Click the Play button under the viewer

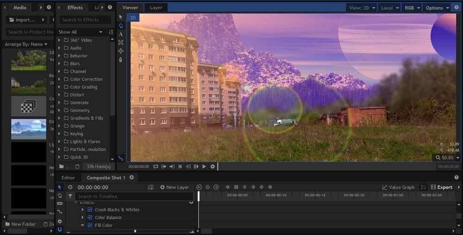(x=204, y=167)
